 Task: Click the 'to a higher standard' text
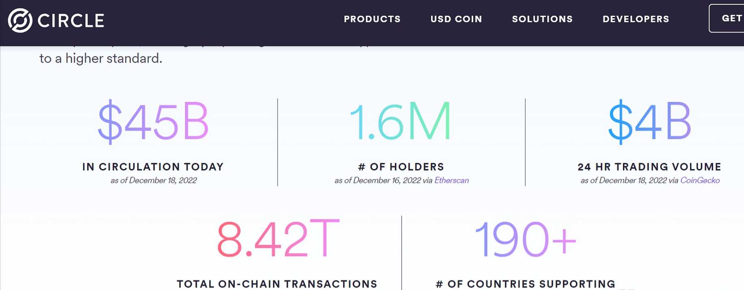(101, 59)
